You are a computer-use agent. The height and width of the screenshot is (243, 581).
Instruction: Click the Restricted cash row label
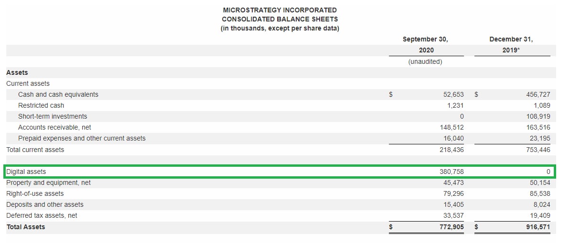pyautogui.click(x=41, y=105)
